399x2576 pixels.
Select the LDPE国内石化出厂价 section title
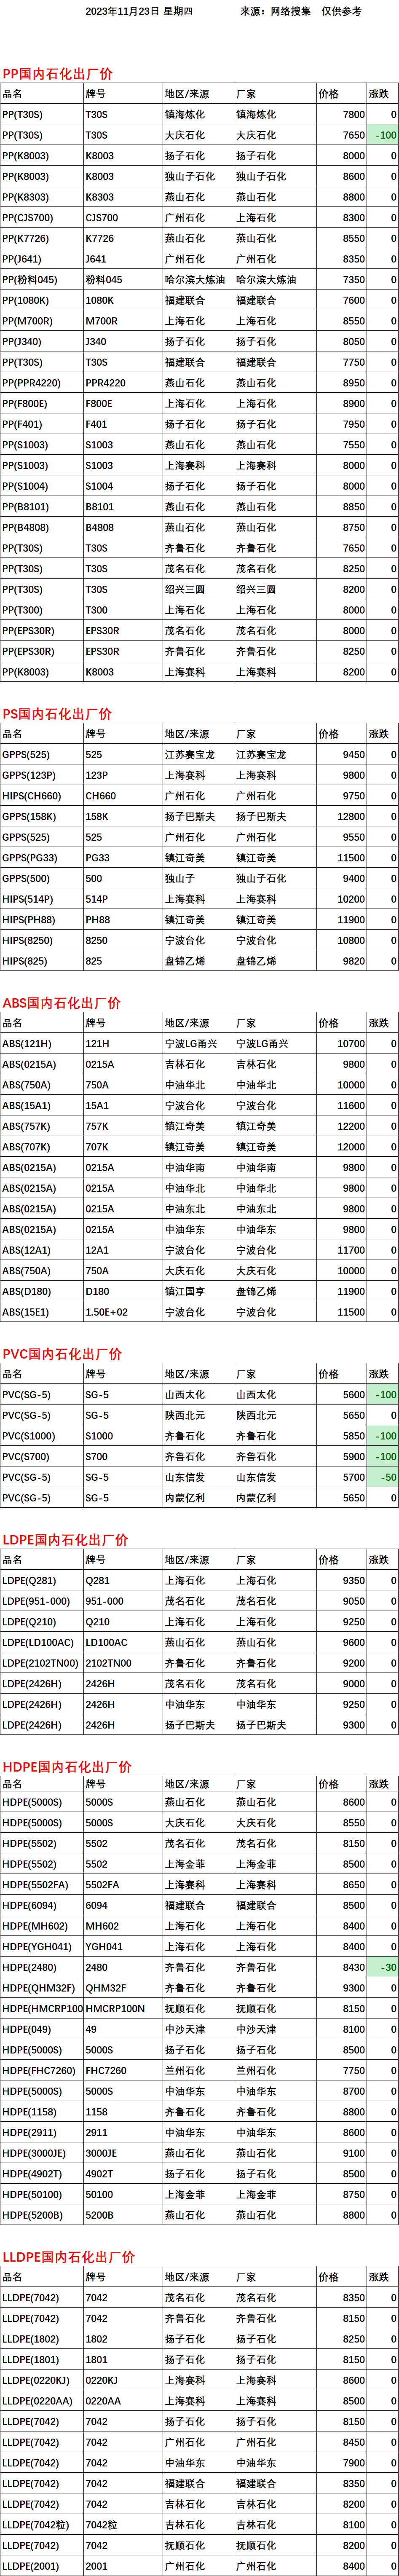pyautogui.click(x=65, y=1540)
